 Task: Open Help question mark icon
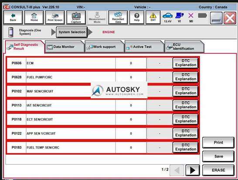click(136, 17)
